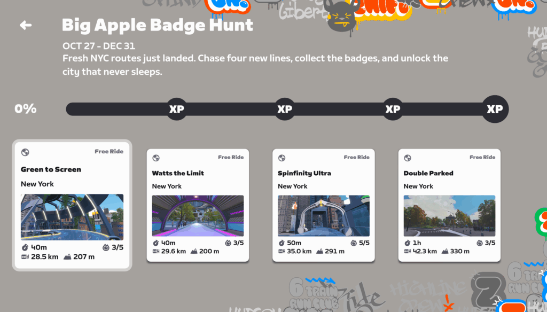
Task: Click the elevation mountain icon on Green to Screen
Action: pos(67,257)
